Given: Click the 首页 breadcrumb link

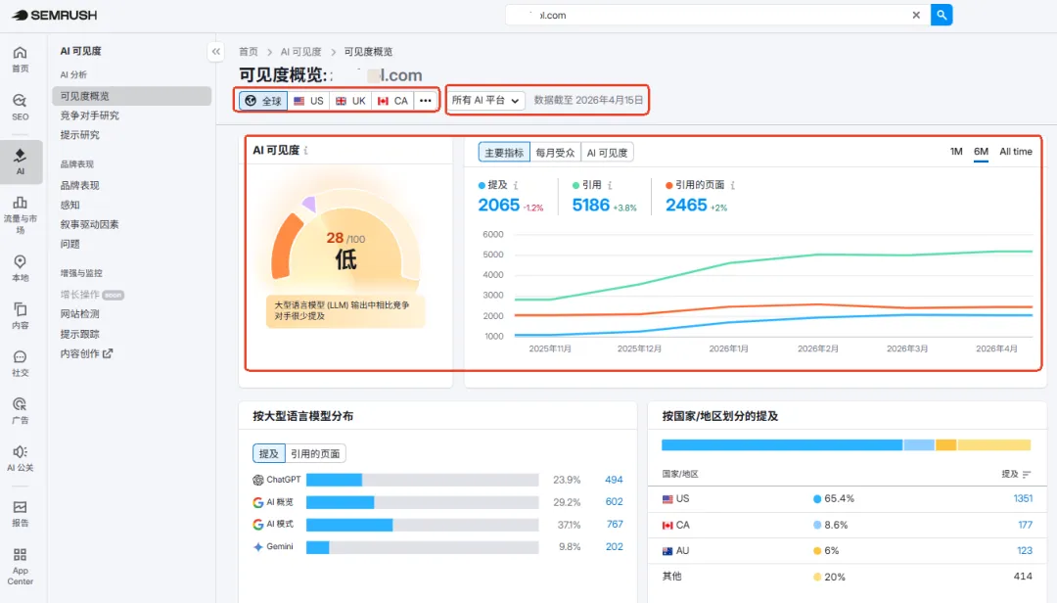Looking at the screenshot, I should pos(248,52).
